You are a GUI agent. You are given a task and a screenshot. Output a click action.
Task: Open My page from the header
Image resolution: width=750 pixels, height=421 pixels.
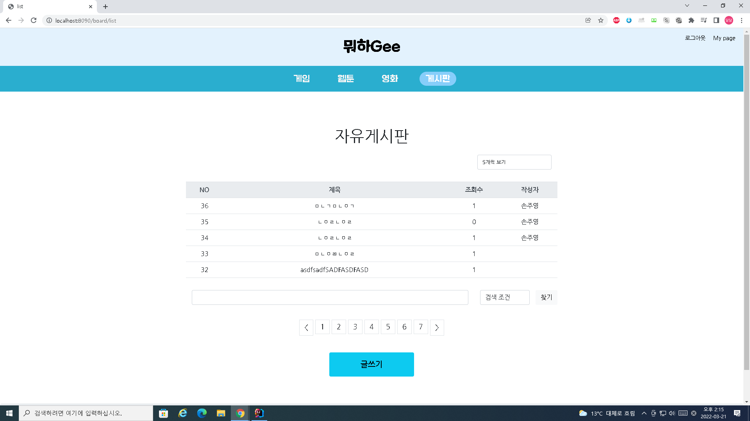point(724,38)
